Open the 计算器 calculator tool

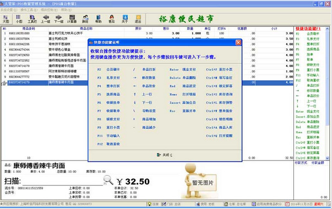pos(72,19)
